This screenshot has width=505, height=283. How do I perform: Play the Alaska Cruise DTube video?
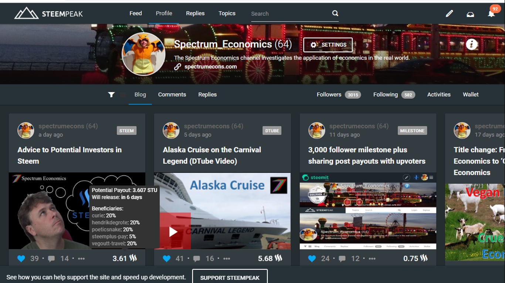pyautogui.click(x=173, y=231)
